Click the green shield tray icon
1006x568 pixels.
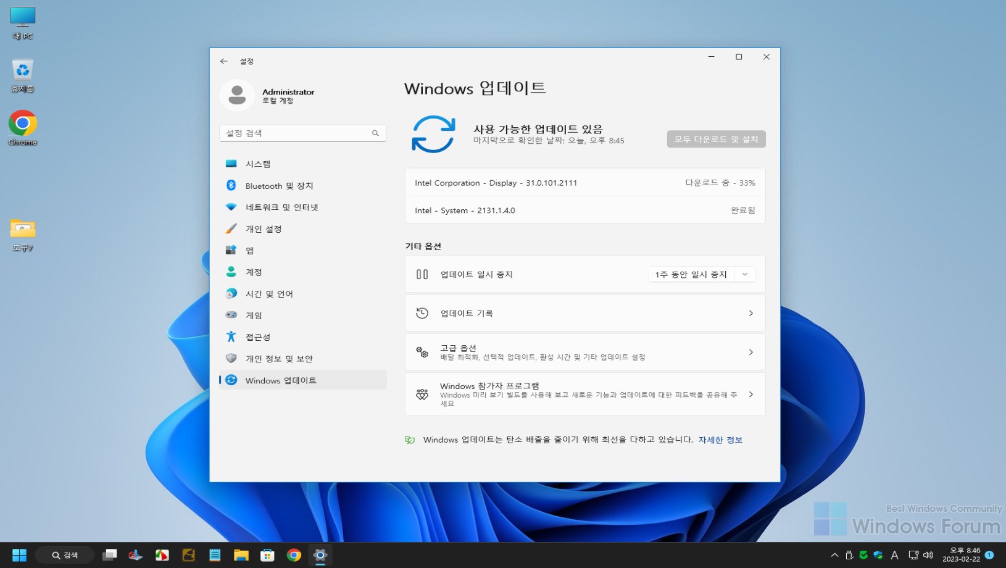[863, 555]
